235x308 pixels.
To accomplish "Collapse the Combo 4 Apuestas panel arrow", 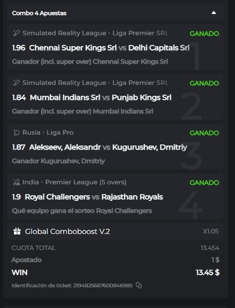I will (x=214, y=13).
